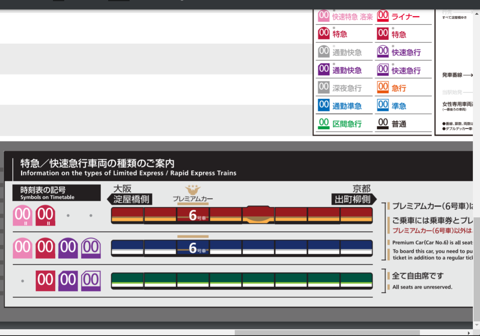Viewport: 480px width, 336px height.
Task: Click the orange 急行 legend label
Action: pyautogui.click(x=399, y=88)
